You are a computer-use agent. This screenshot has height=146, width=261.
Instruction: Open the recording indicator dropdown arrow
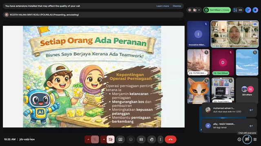pyautogui.click(x=199, y=10)
